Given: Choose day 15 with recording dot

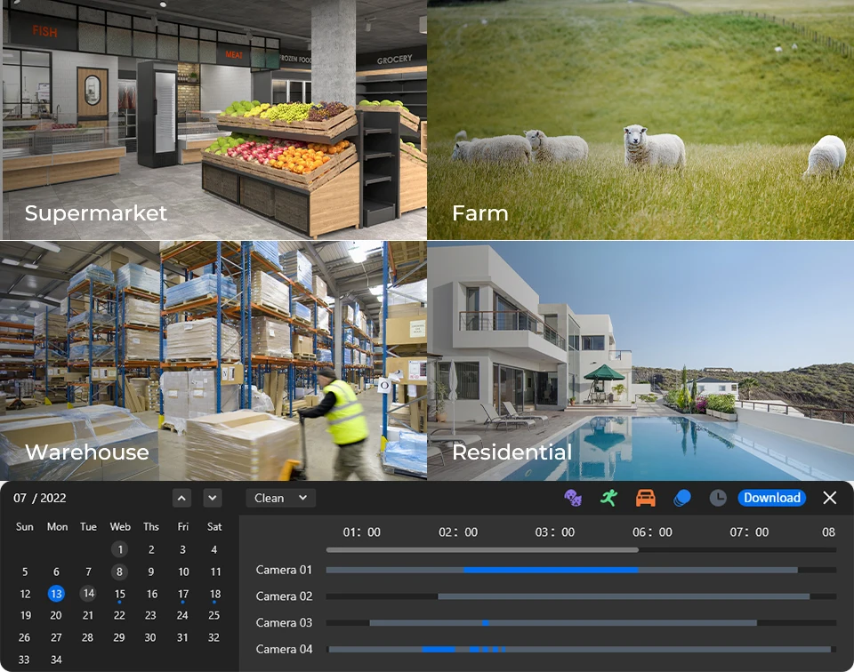Looking at the screenshot, I should click(x=120, y=594).
